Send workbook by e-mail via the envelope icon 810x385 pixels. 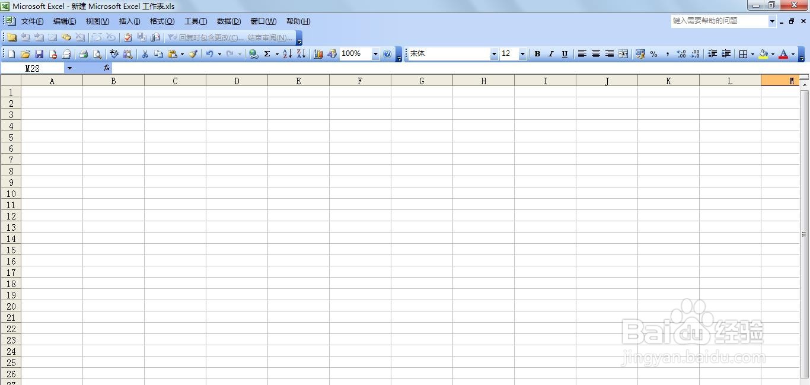(x=66, y=54)
